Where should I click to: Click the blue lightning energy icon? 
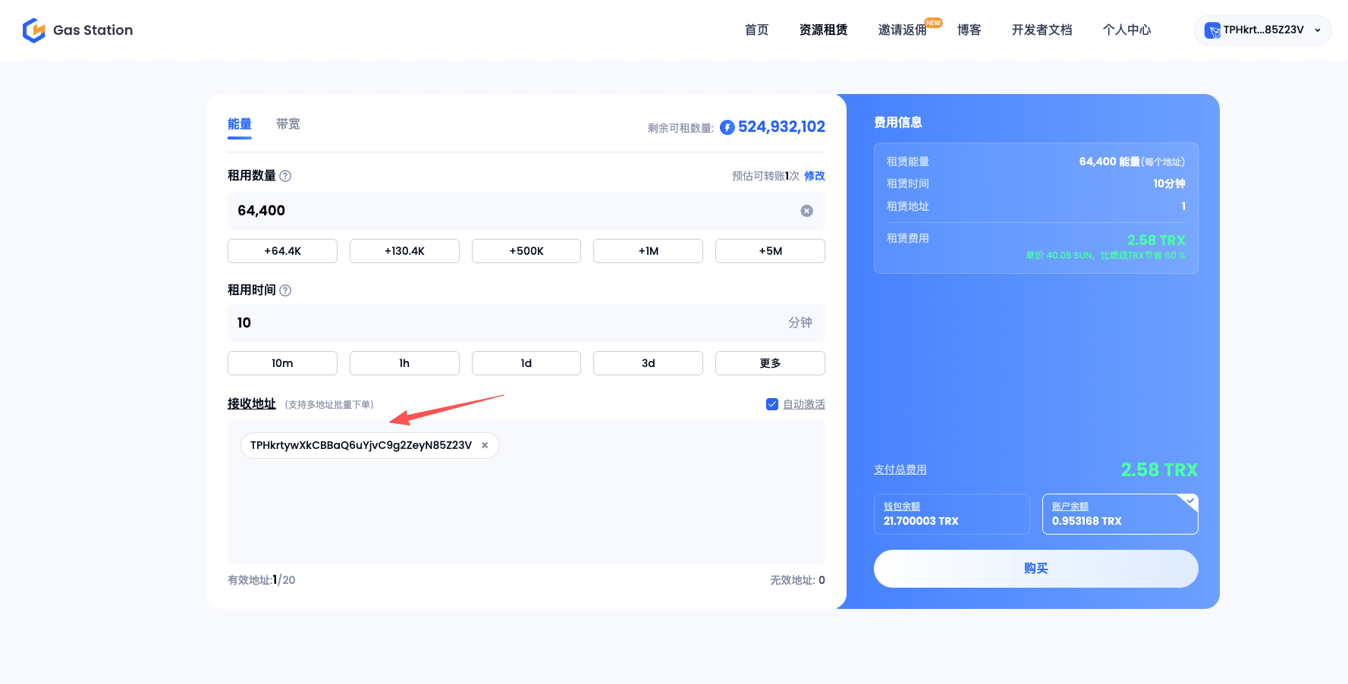727,127
